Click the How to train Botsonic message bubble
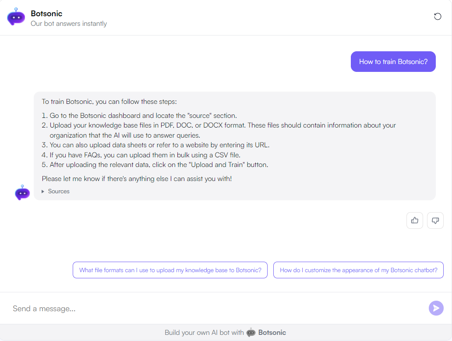The height and width of the screenshot is (341, 452). 393,61
